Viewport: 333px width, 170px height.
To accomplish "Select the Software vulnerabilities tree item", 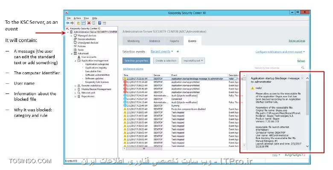I will (x=97, y=75).
